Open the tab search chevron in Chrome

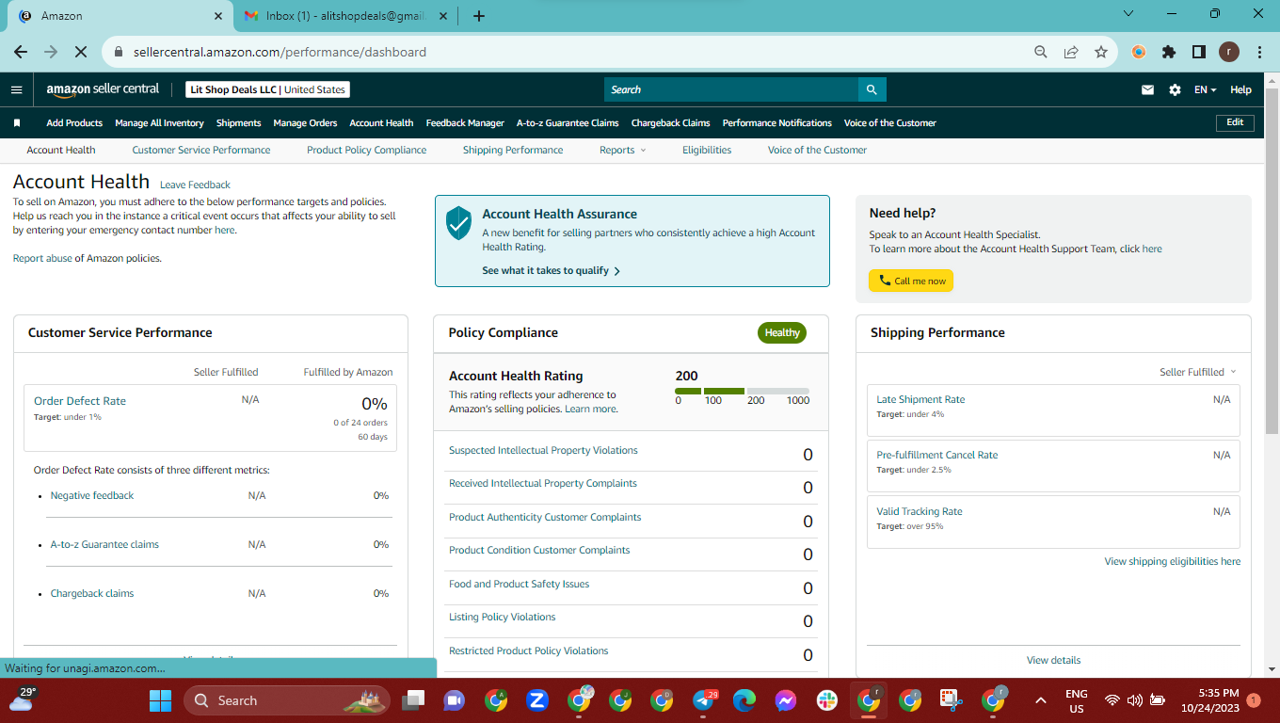click(x=1129, y=14)
